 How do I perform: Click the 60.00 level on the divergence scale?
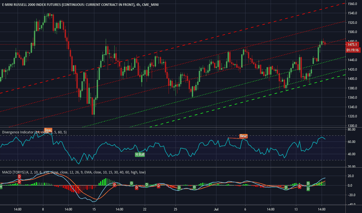pos(352,142)
